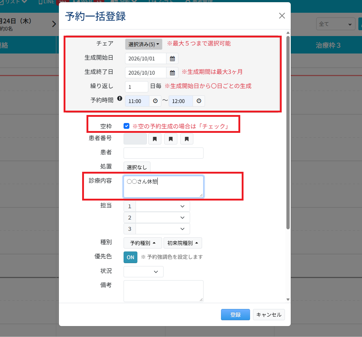The image size is (362, 337).
Task: Click the キャンセル button
Action: point(269,314)
